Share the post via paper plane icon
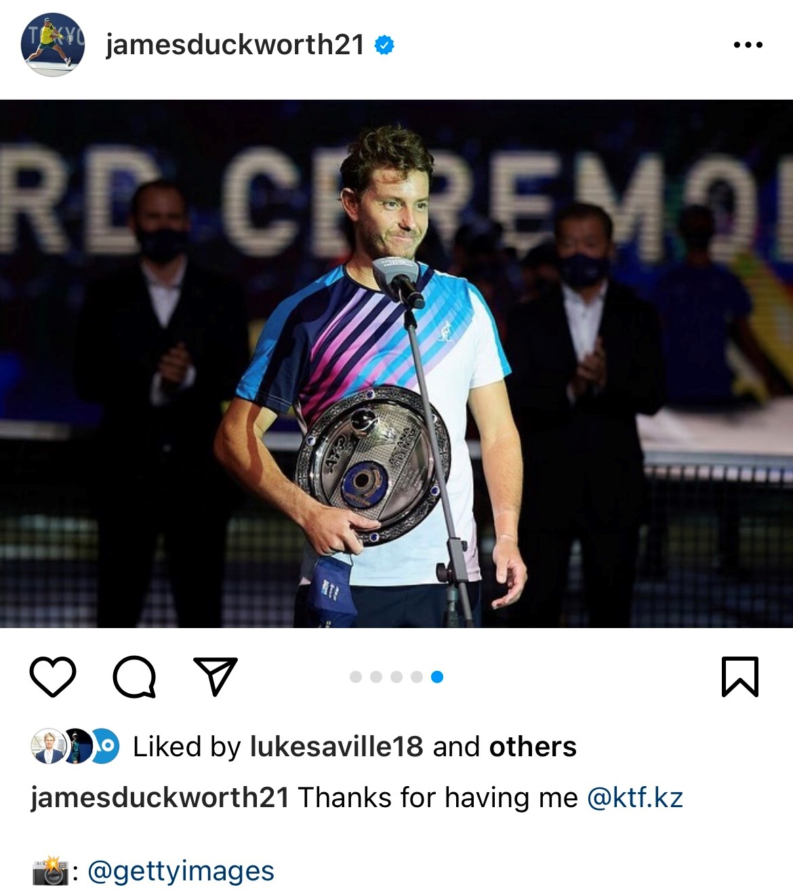This screenshot has width=793, height=896. pyautogui.click(x=216, y=676)
